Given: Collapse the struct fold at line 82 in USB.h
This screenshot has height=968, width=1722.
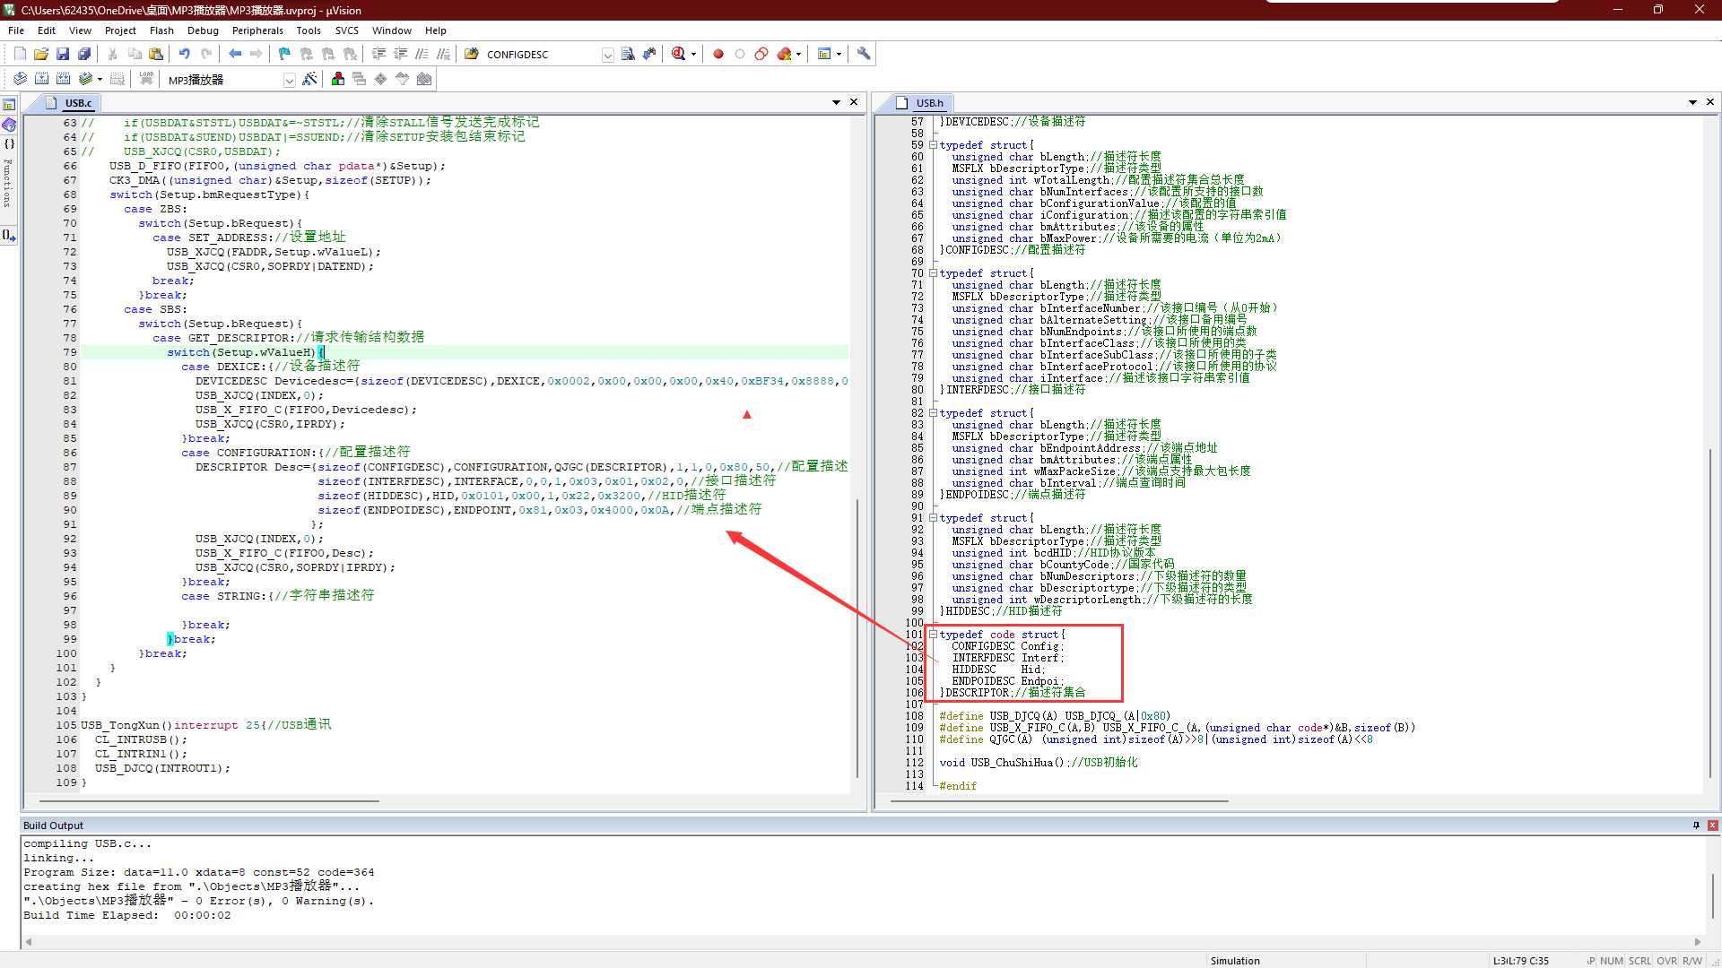Looking at the screenshot, I should pyautogui.click(x=933, y=412).
